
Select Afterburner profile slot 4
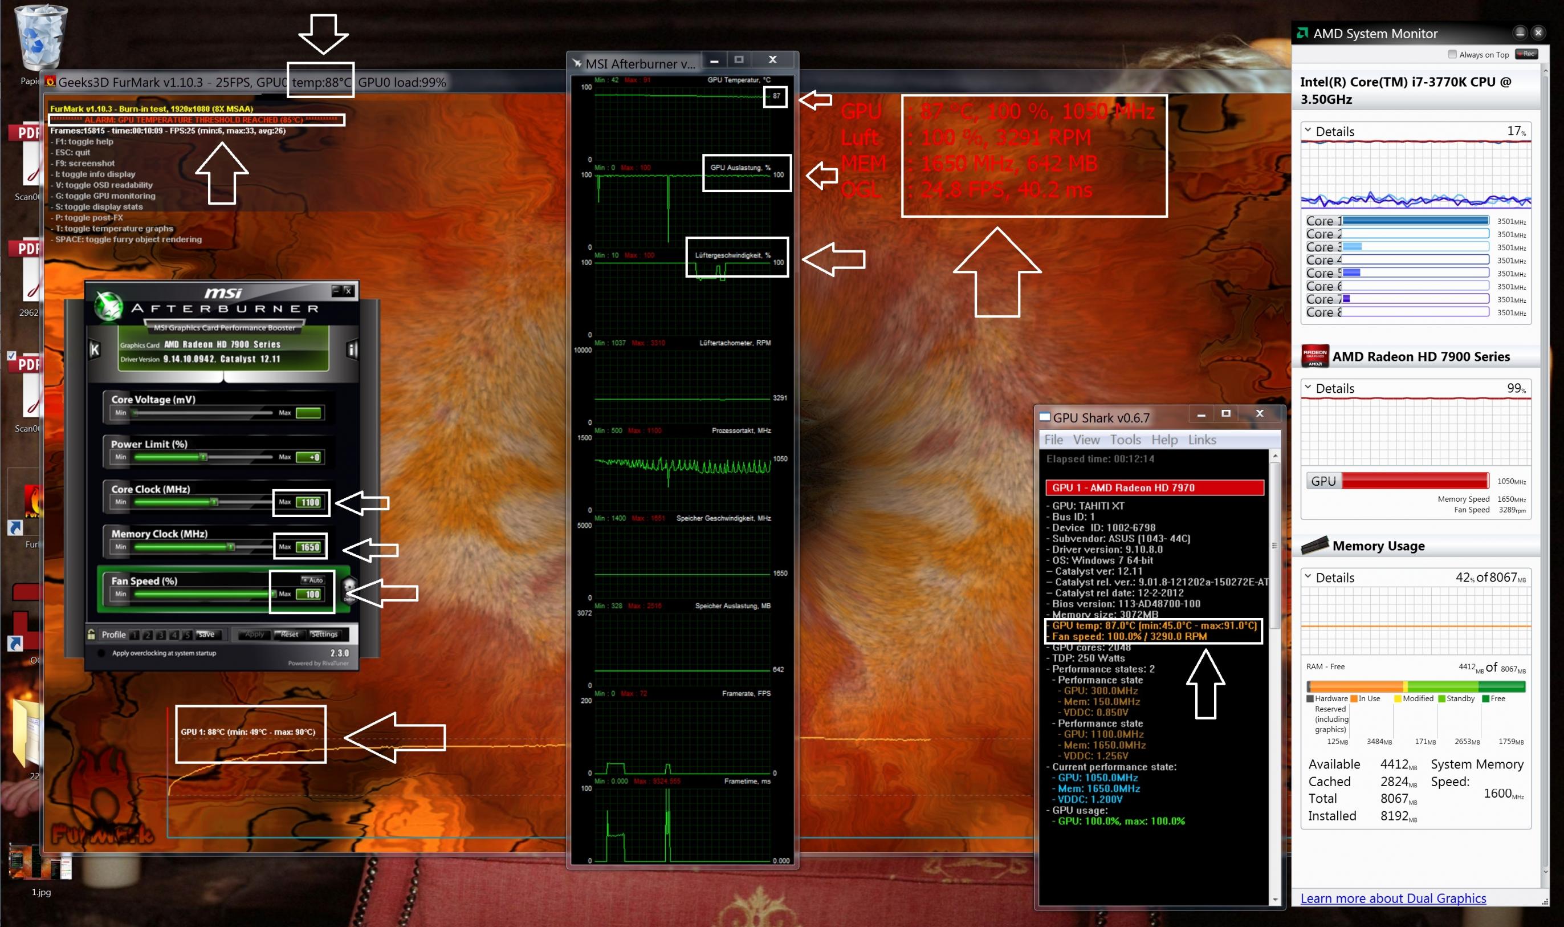pyautogui.click(x=174, y=635)
